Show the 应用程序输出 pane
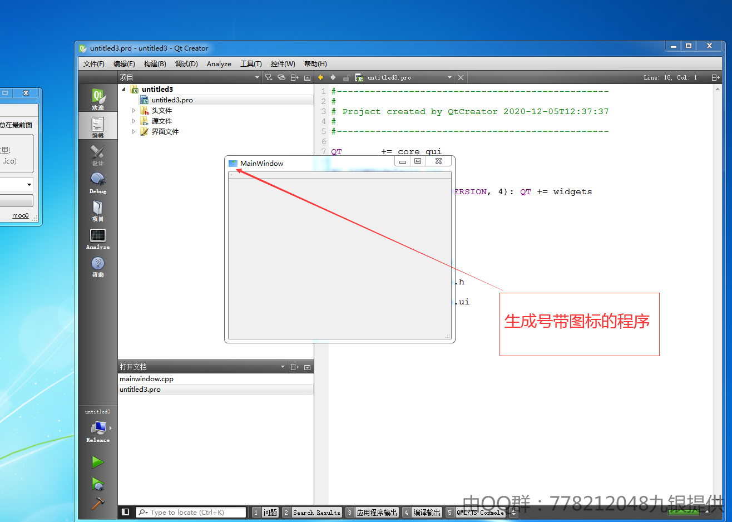This screenshot has height=522, width=732. 372,513
